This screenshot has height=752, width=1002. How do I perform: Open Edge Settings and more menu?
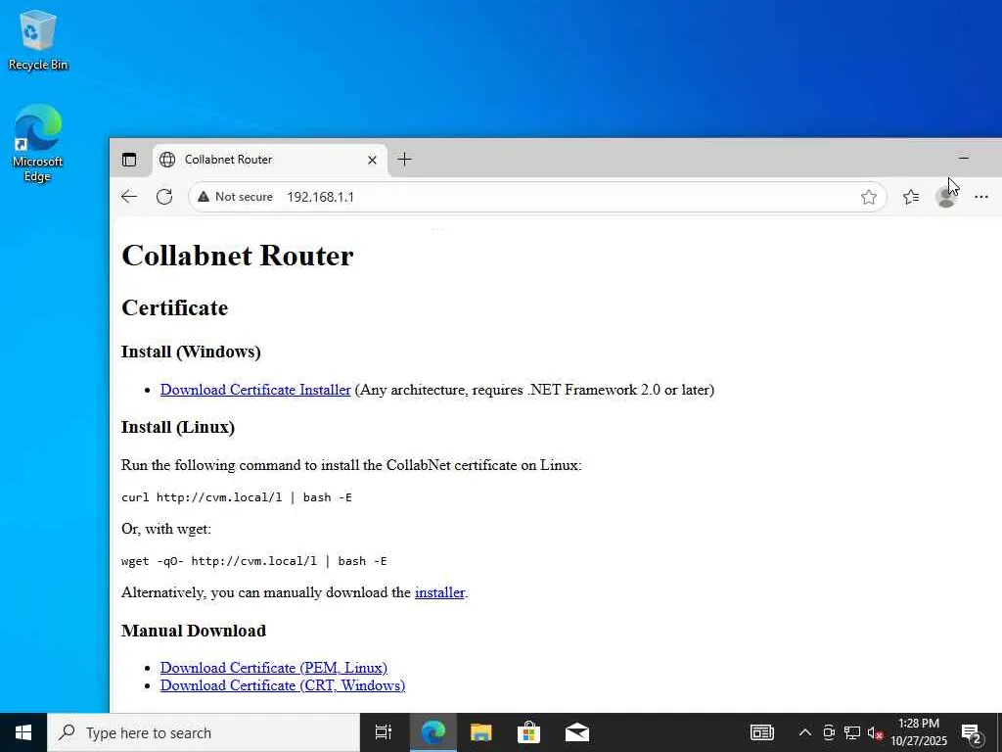coord(980,197)
